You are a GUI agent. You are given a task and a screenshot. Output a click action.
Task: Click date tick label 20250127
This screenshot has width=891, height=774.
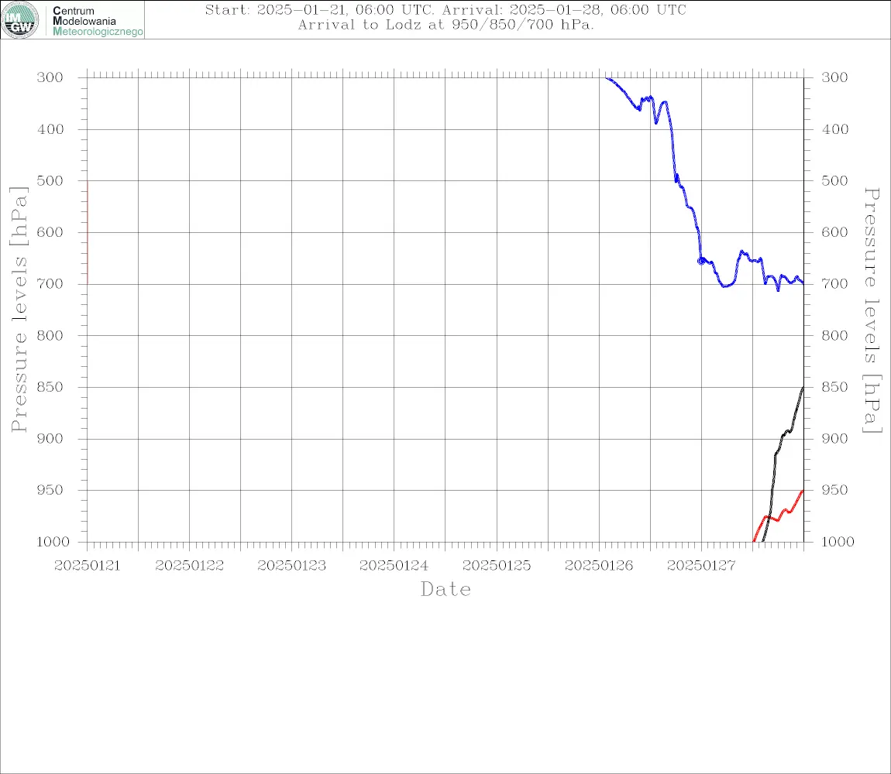[x=701, y=566]
